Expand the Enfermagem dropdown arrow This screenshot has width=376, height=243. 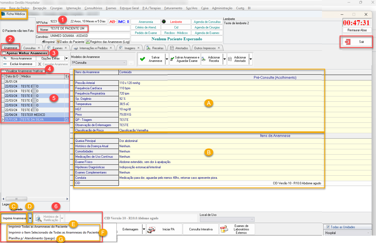coord(144,229)
